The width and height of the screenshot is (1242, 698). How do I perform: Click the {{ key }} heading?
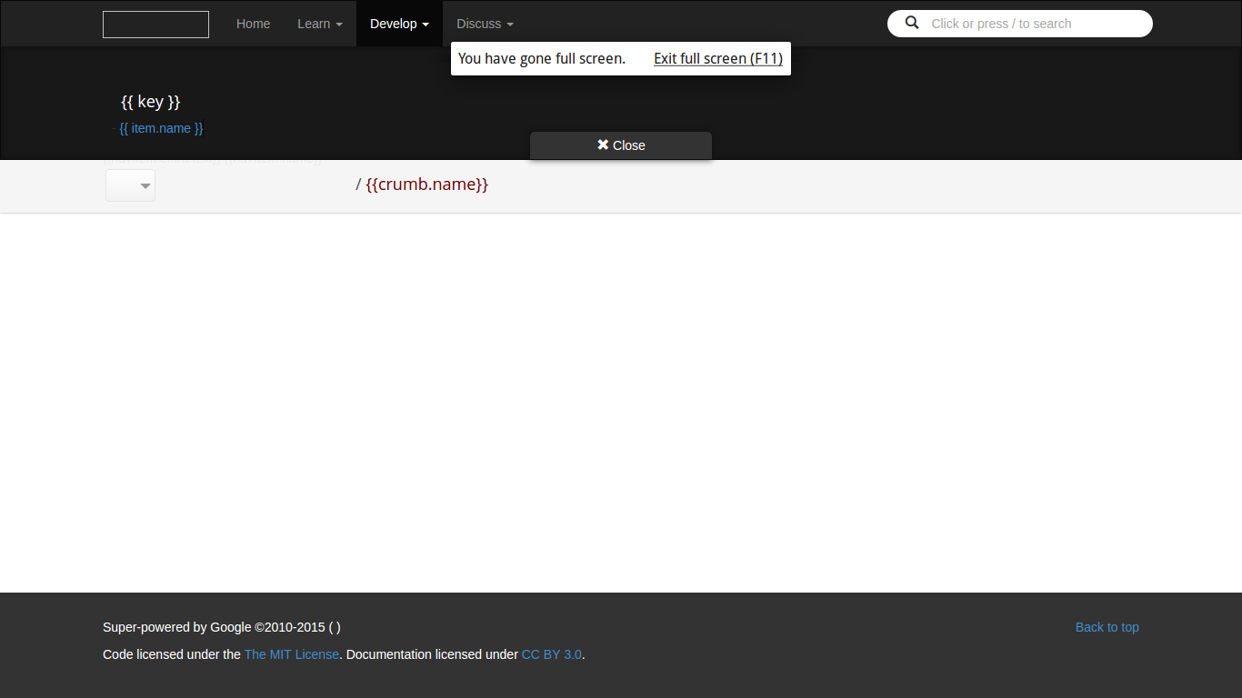pyautogui.click(x=151, y=102)
